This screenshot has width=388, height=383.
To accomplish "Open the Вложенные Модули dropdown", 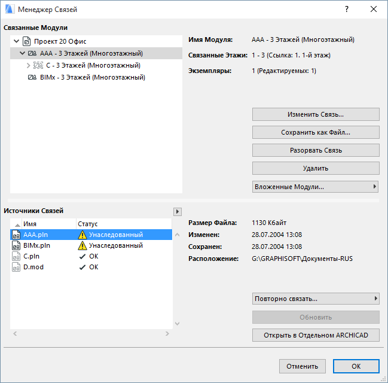I will [x=315, y=187].
